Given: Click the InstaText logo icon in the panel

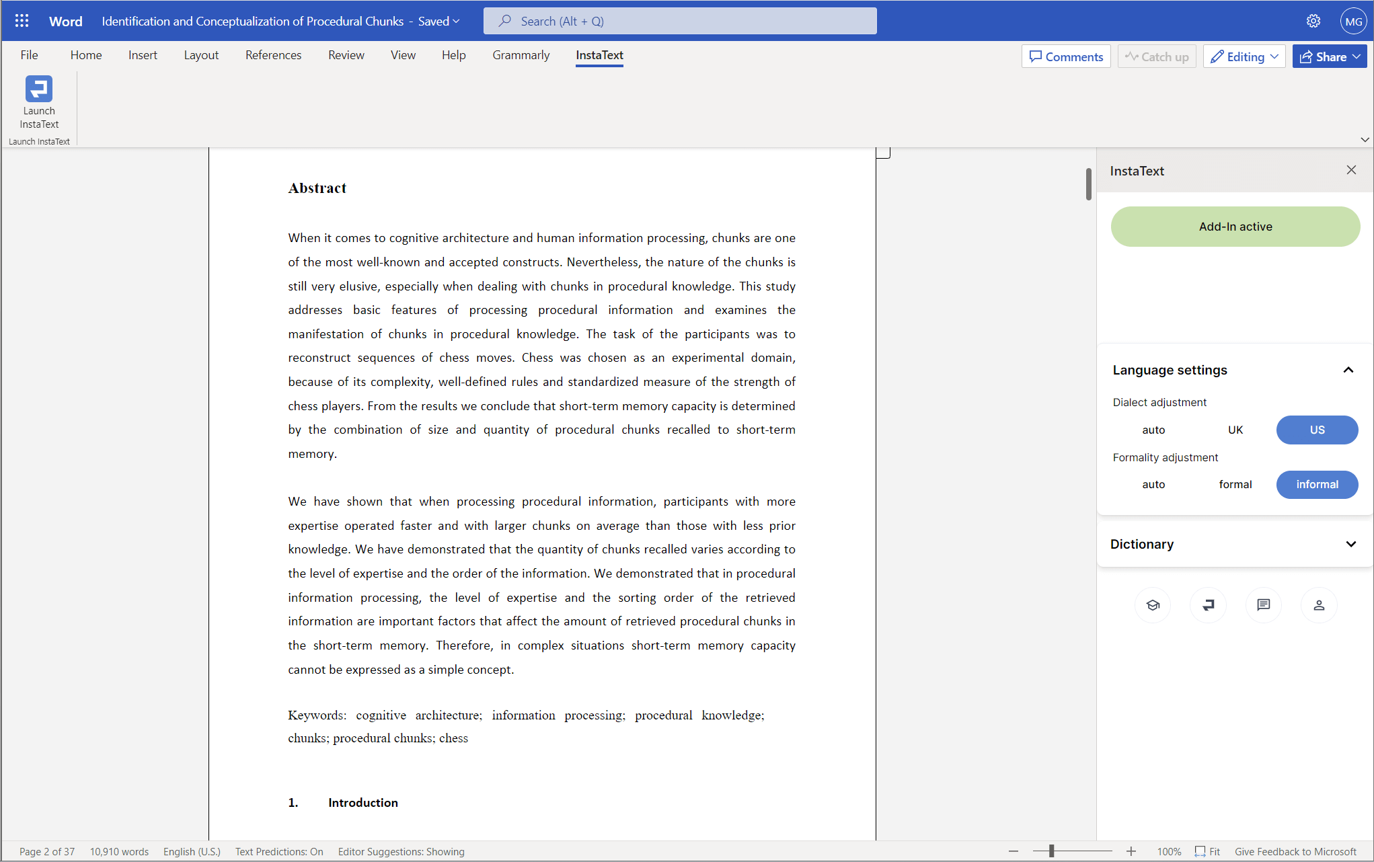Looking at the screenshot, I should (1208, 604).
